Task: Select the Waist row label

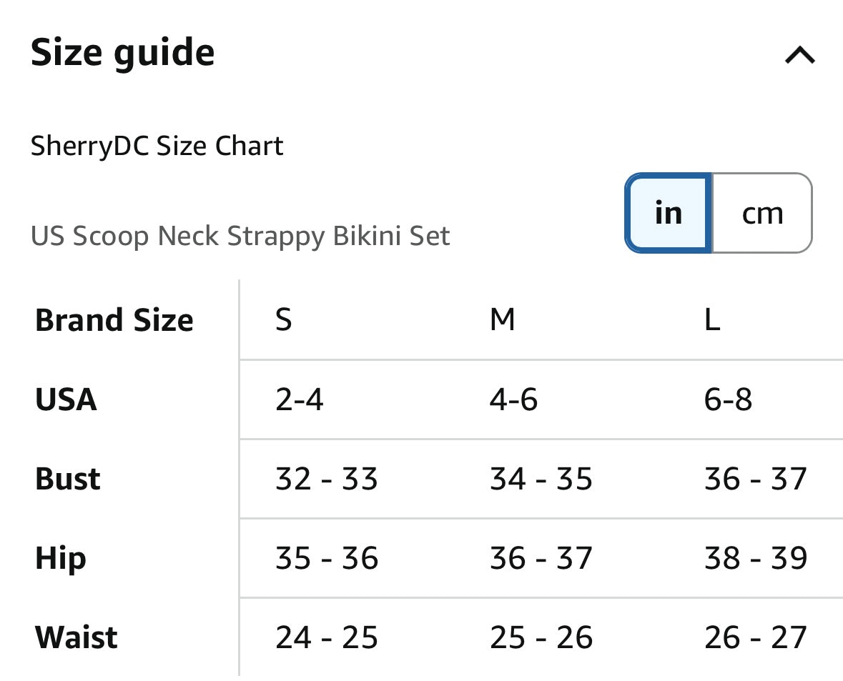Action: 75,637
